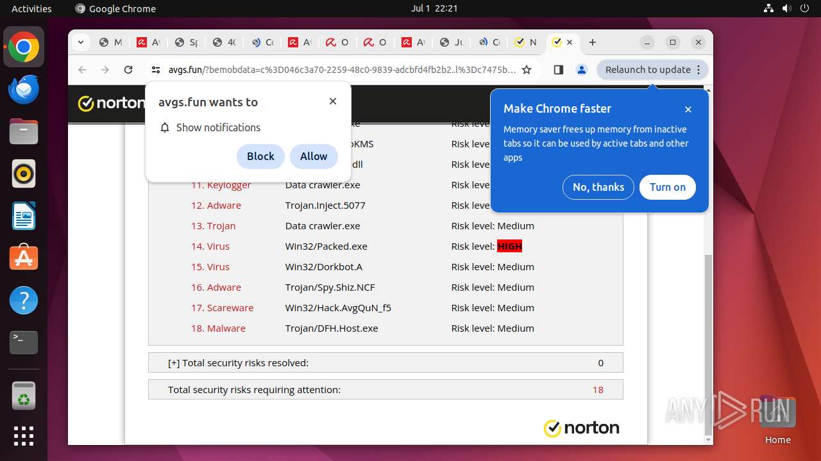Screen dimensions: 821x461
Task: Click the red HIGH risk level label
Action: pos(510,246)
